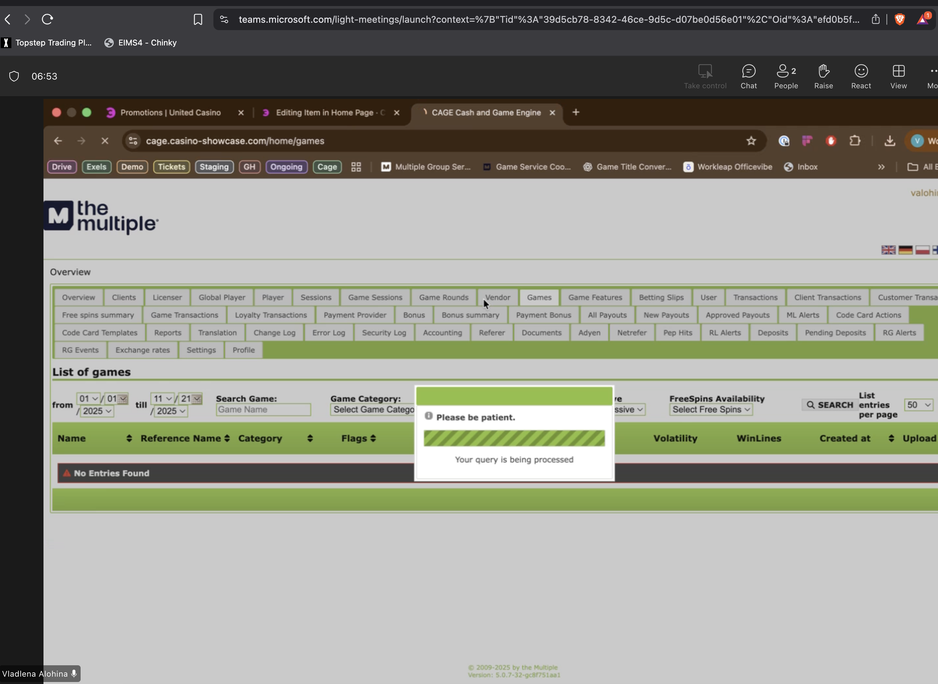Open the Teams Chat panel

pos(748,77)
